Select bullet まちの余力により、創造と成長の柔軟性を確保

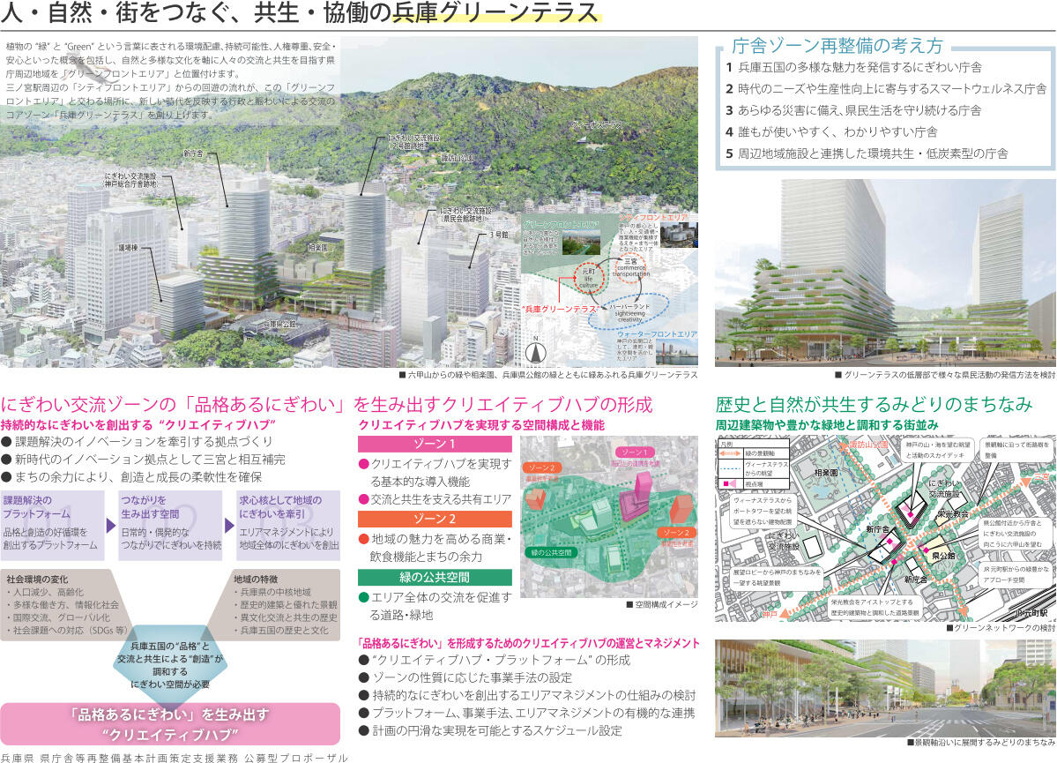tap(131, 477)
